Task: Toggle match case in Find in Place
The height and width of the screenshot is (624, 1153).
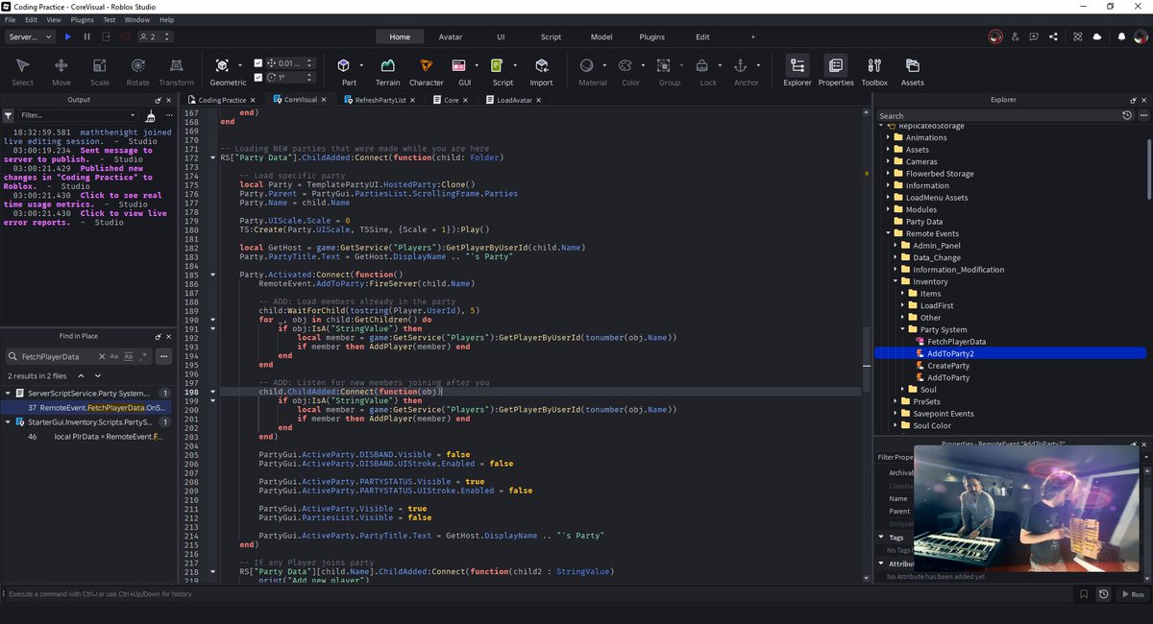Action: pyautogui.click(x=114, y=356)
